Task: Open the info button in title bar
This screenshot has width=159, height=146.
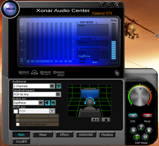Action: tap(102, 5)
